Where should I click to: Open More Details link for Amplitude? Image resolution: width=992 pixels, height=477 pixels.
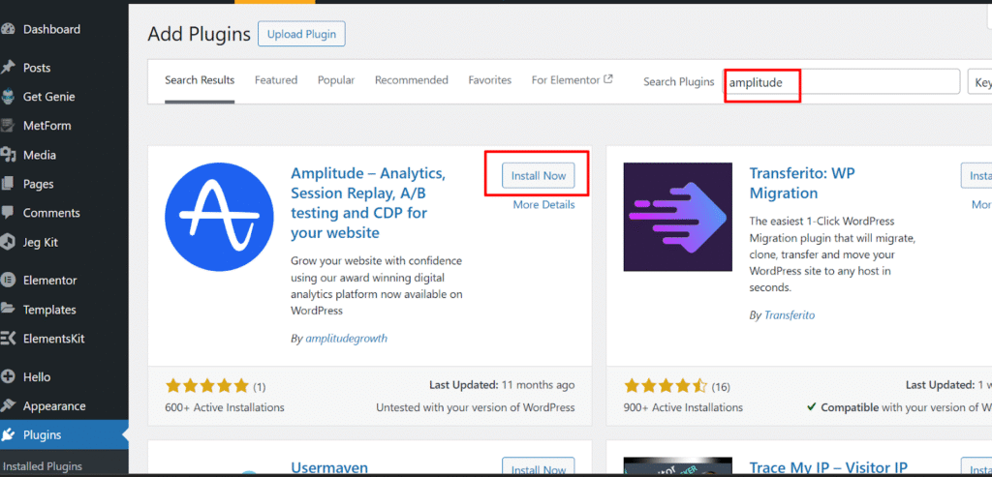coord(543,205)
